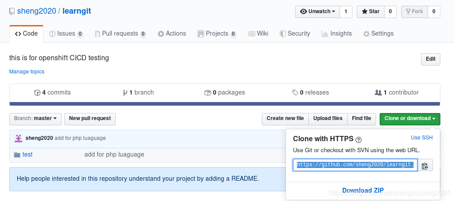Click the test folder icon
The height and width of the screenshot is (201, 454).
click(17, 155)
